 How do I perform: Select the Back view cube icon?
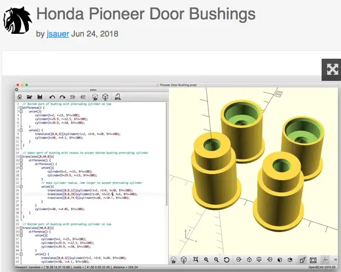[x=290, y=260]
